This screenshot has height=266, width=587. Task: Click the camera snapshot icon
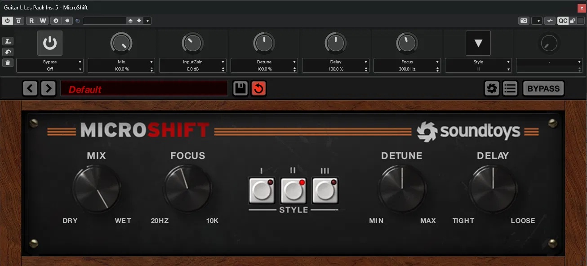click(x=524, y=21)
